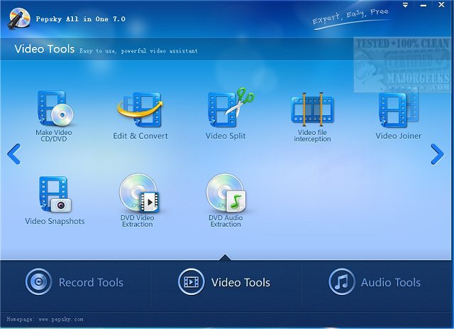Click the 'DVD Audio Extraction' label

[226, 221]
